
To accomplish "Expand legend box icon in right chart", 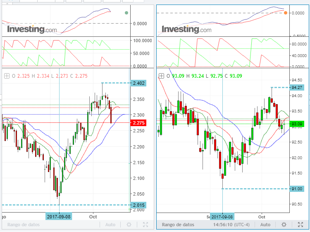I will coord(162,76).
